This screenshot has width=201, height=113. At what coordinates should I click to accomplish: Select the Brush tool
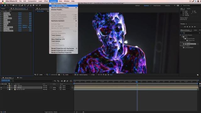click(x=28, y=5)
